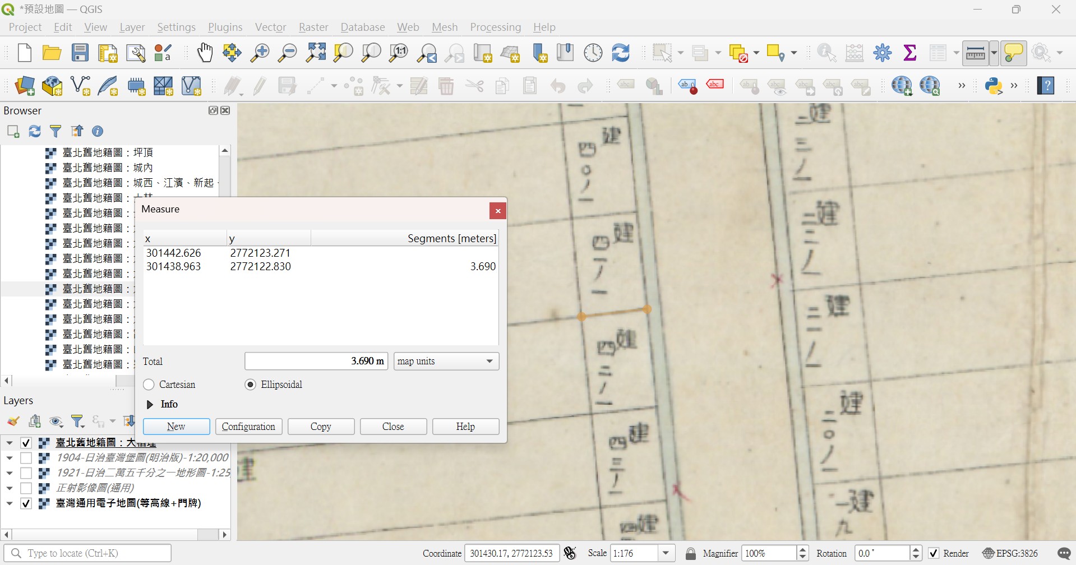Select the Pan Map hand tool
The width and height of the screenshot is (1076, 565).
(205, 53)
